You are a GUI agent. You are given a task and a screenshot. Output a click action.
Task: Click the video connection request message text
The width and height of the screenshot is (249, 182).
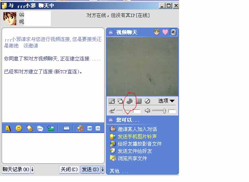53,43
